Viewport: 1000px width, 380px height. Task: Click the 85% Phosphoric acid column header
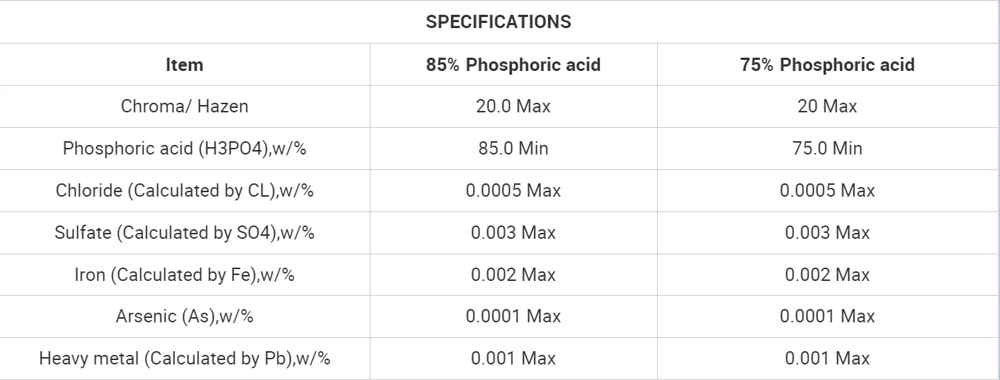[513, 65]
